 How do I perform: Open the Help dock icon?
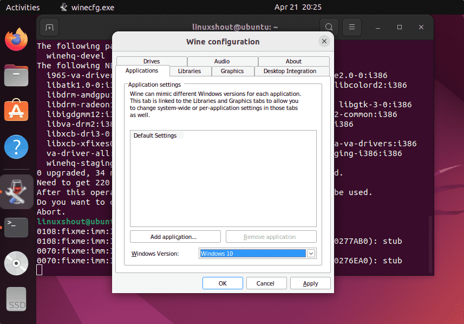click(16, 147)
